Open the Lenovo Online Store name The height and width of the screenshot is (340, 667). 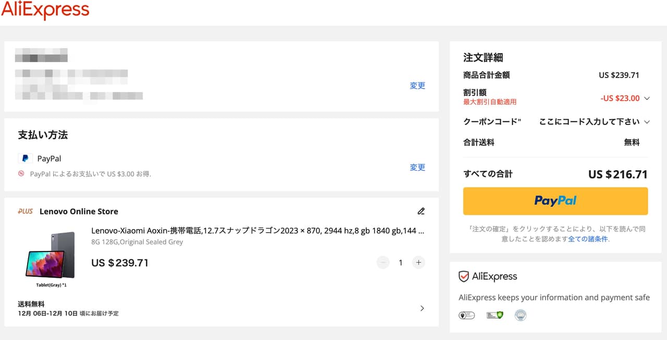[x=79, y=211]
